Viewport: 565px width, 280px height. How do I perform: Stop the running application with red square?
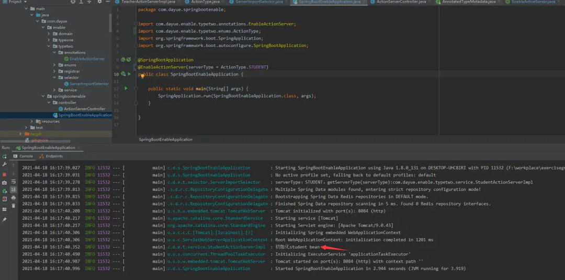click(x=4, y=174)
